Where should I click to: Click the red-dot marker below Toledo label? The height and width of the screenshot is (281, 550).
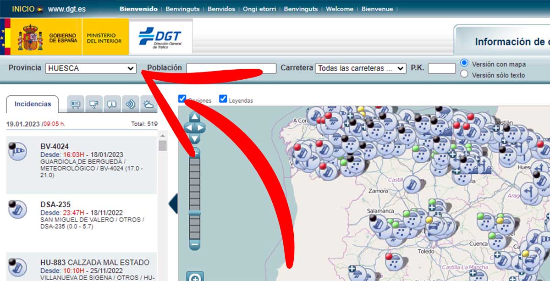(395, 263)
